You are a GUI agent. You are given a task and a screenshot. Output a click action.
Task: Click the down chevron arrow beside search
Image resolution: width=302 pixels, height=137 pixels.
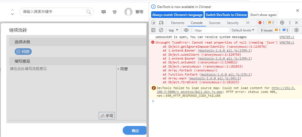click(12, 14)
